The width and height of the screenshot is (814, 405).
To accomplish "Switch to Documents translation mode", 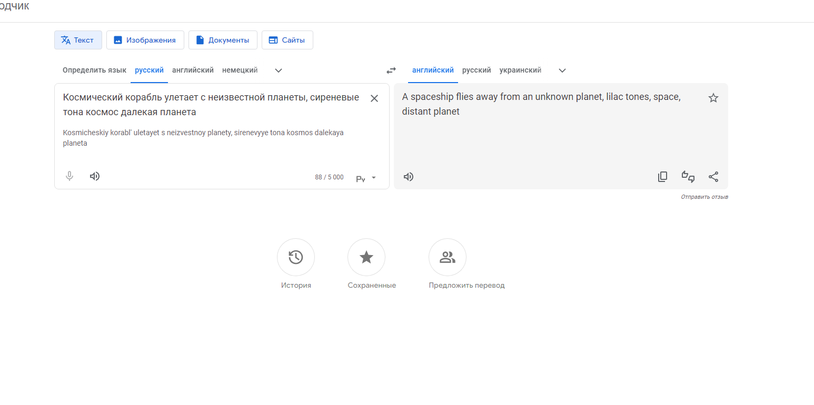I will pos(223,40).
